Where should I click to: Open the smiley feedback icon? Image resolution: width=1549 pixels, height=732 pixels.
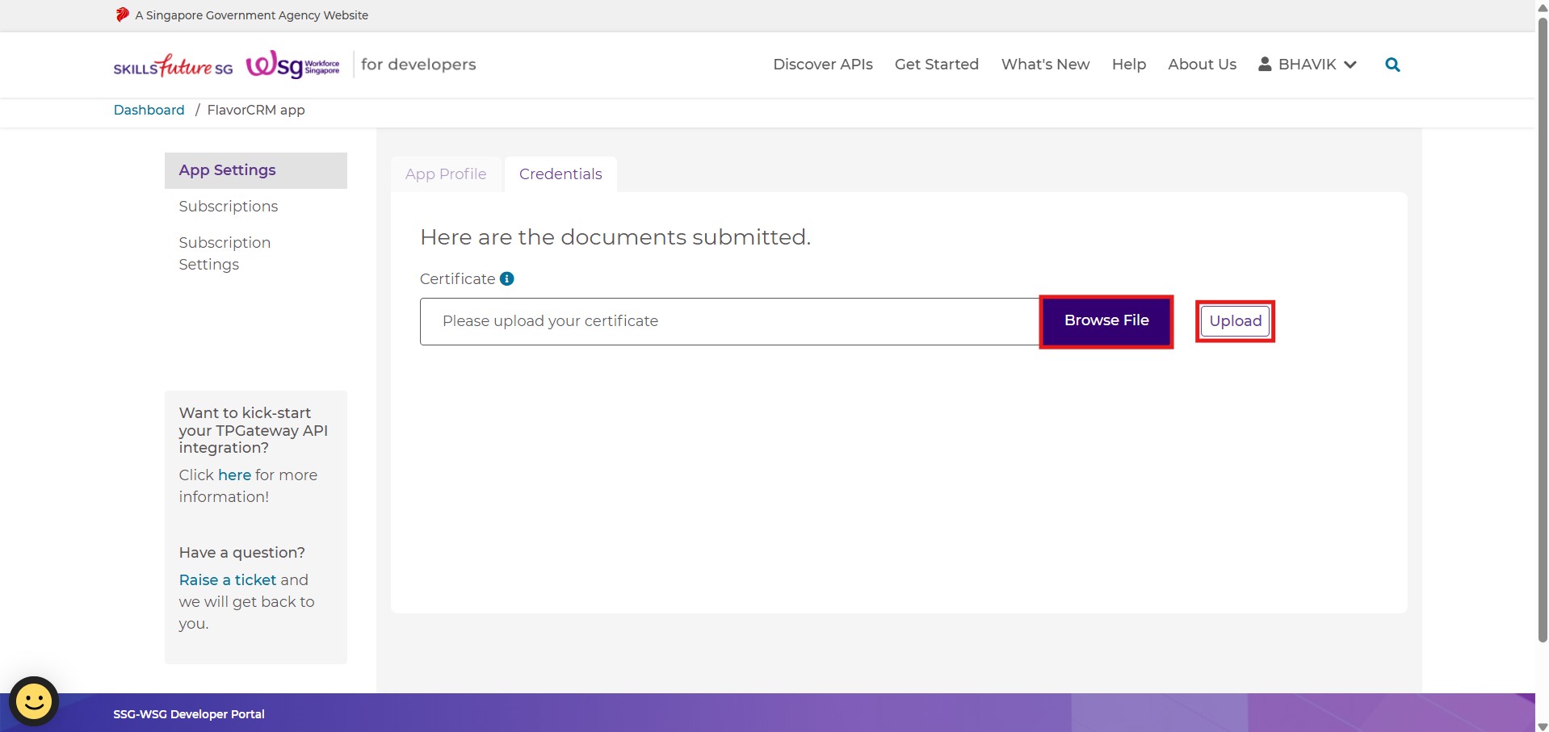pos(34,701)
